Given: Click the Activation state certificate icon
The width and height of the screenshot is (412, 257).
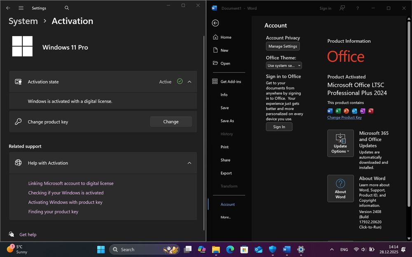Looking at the screenshot, I should [18, 82].
